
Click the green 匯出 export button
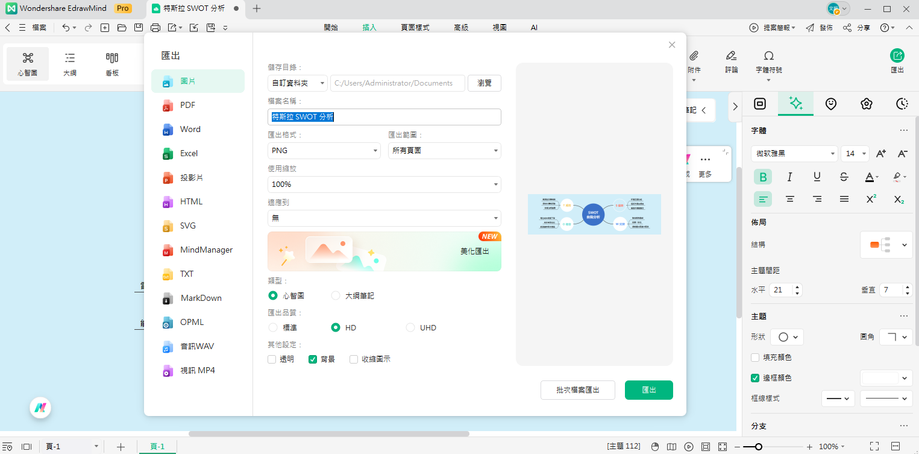(648, 390)
